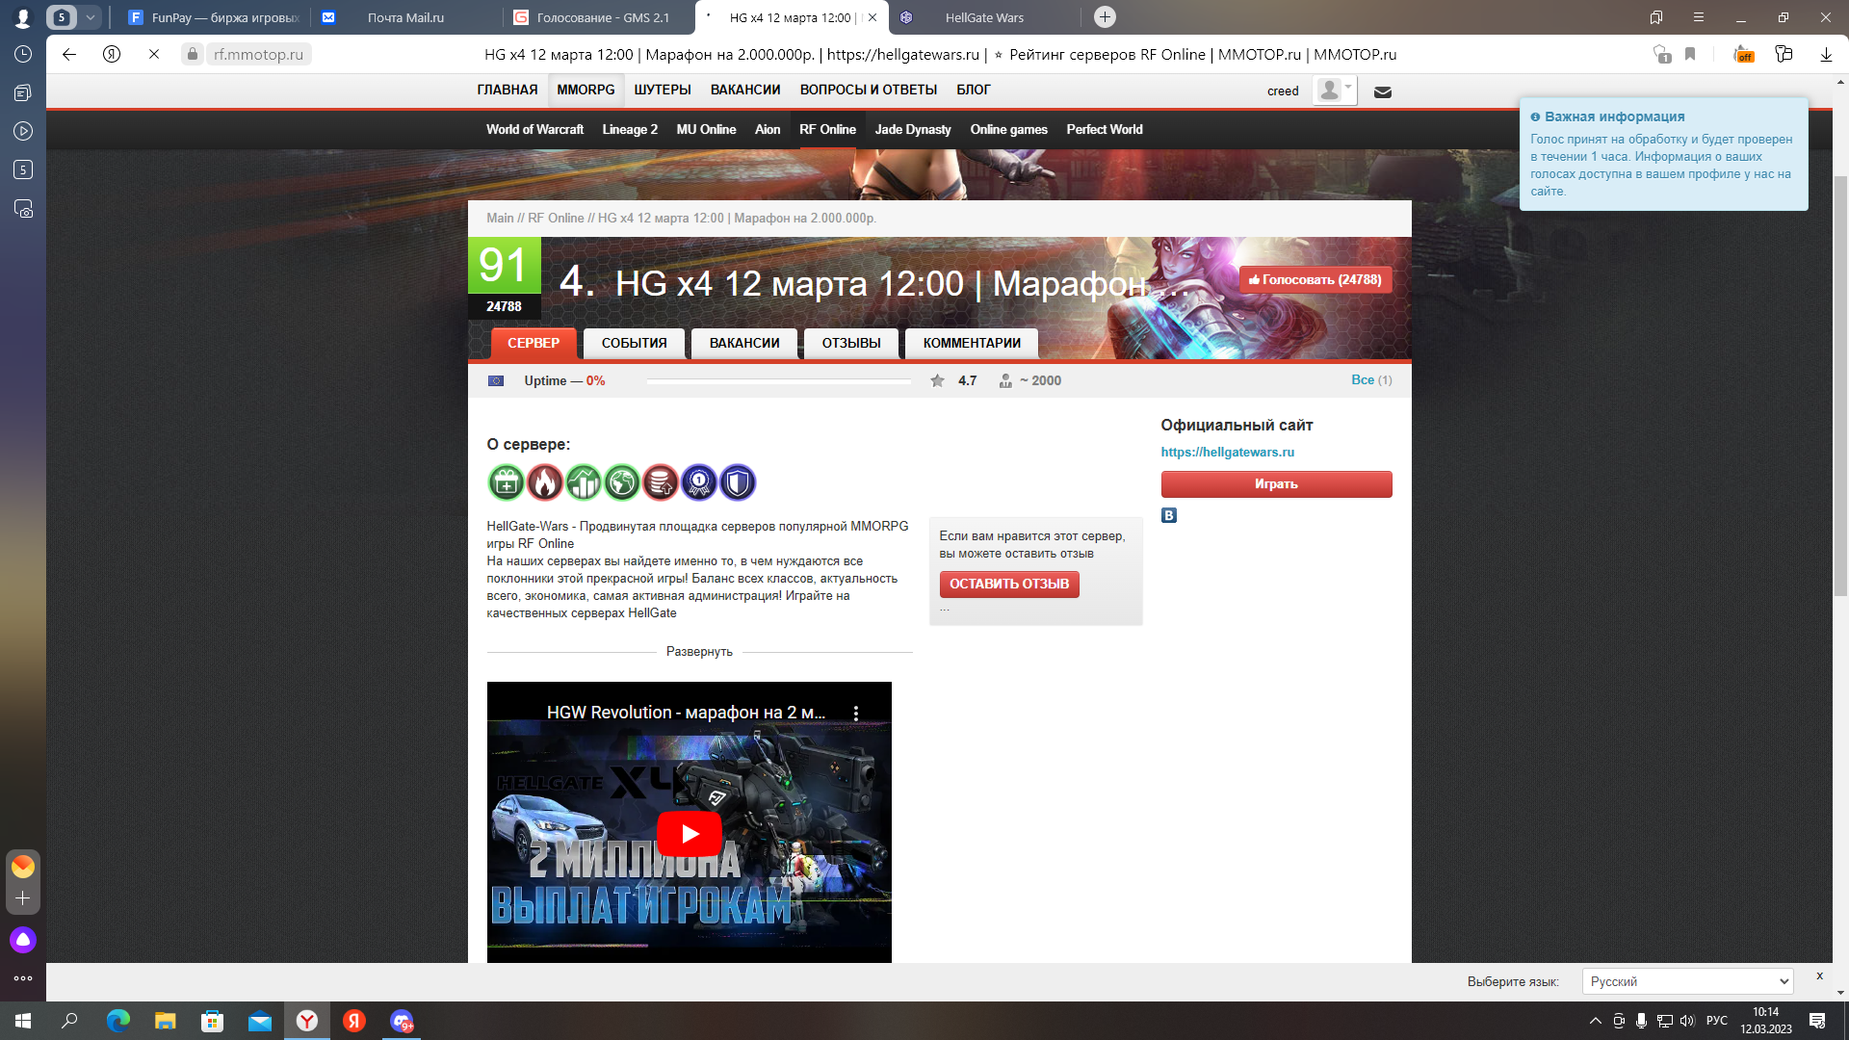Switch to ОТЗЫВЫ server tab
1849x1040 pixels.
point(851,343)
